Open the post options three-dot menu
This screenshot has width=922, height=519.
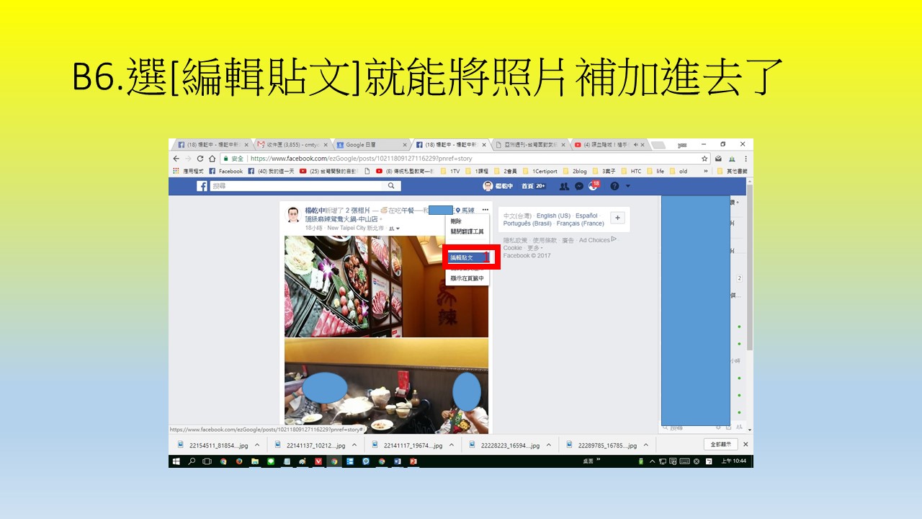[485, 210]
